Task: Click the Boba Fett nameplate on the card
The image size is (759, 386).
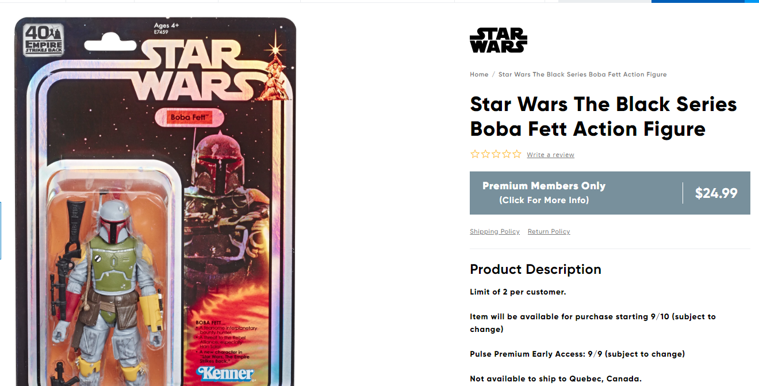Action: [189, 117]
